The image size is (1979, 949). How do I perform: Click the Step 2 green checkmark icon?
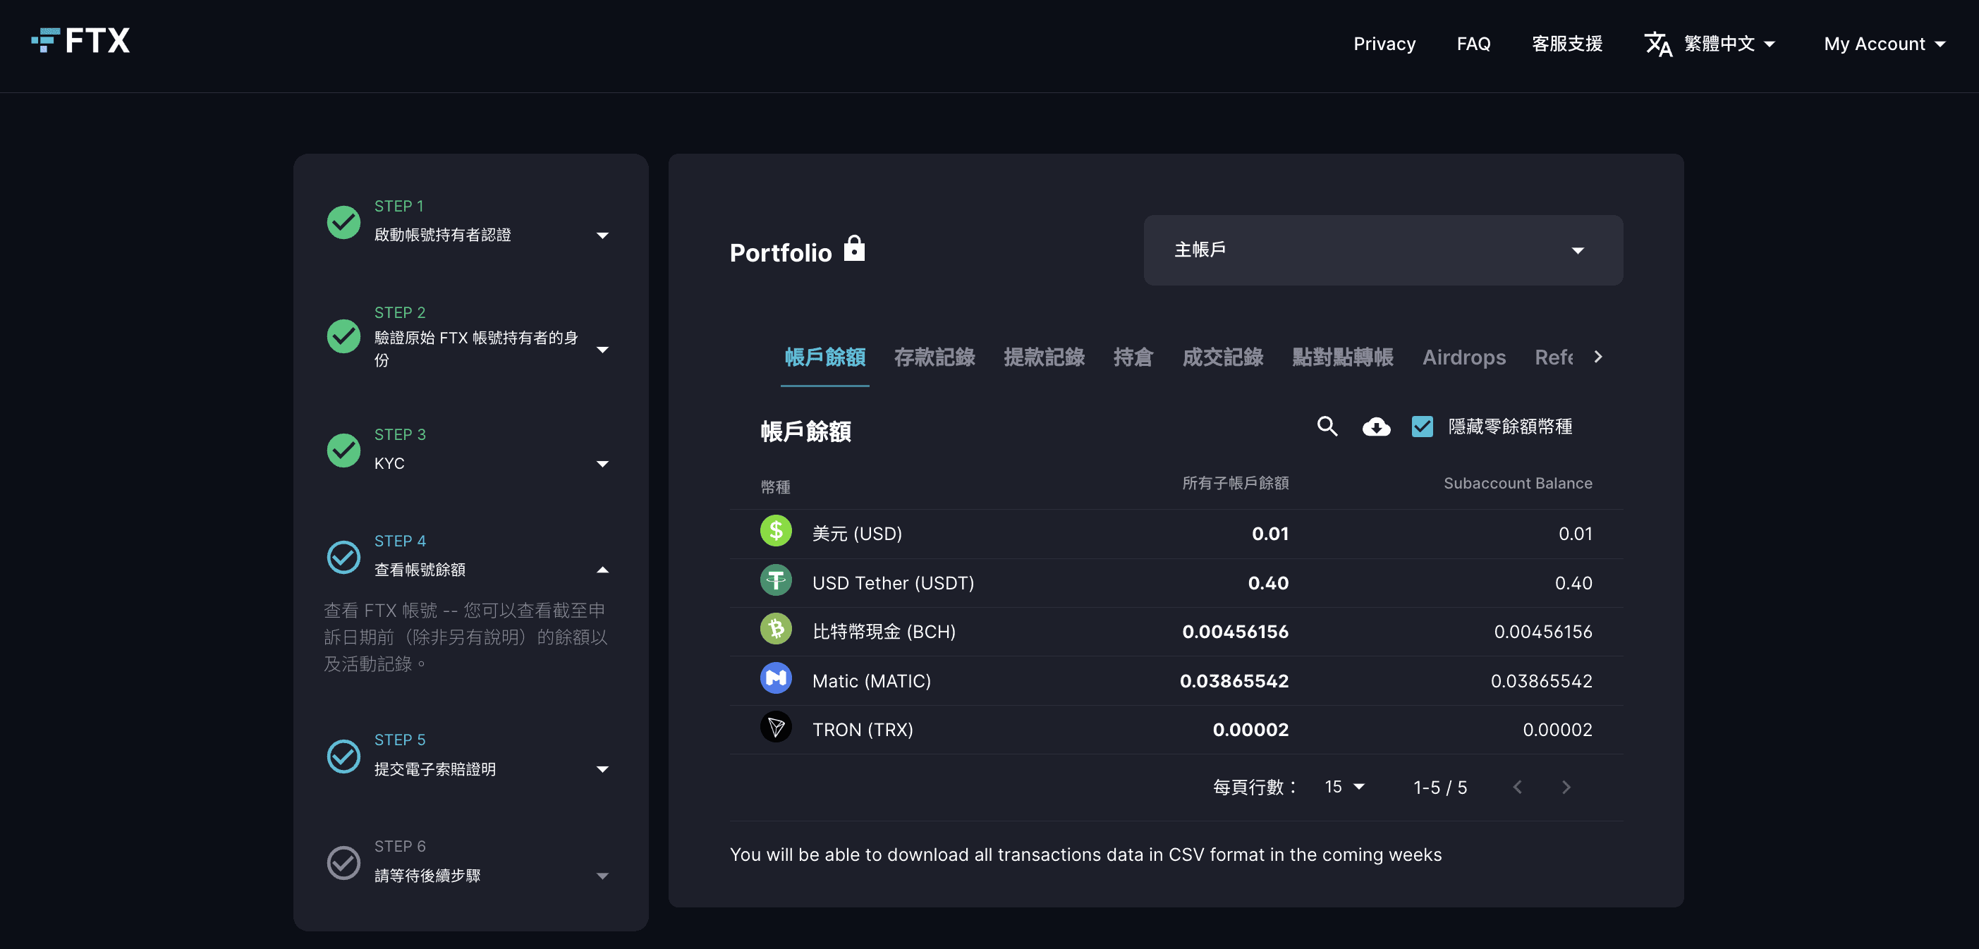point(343,336)
